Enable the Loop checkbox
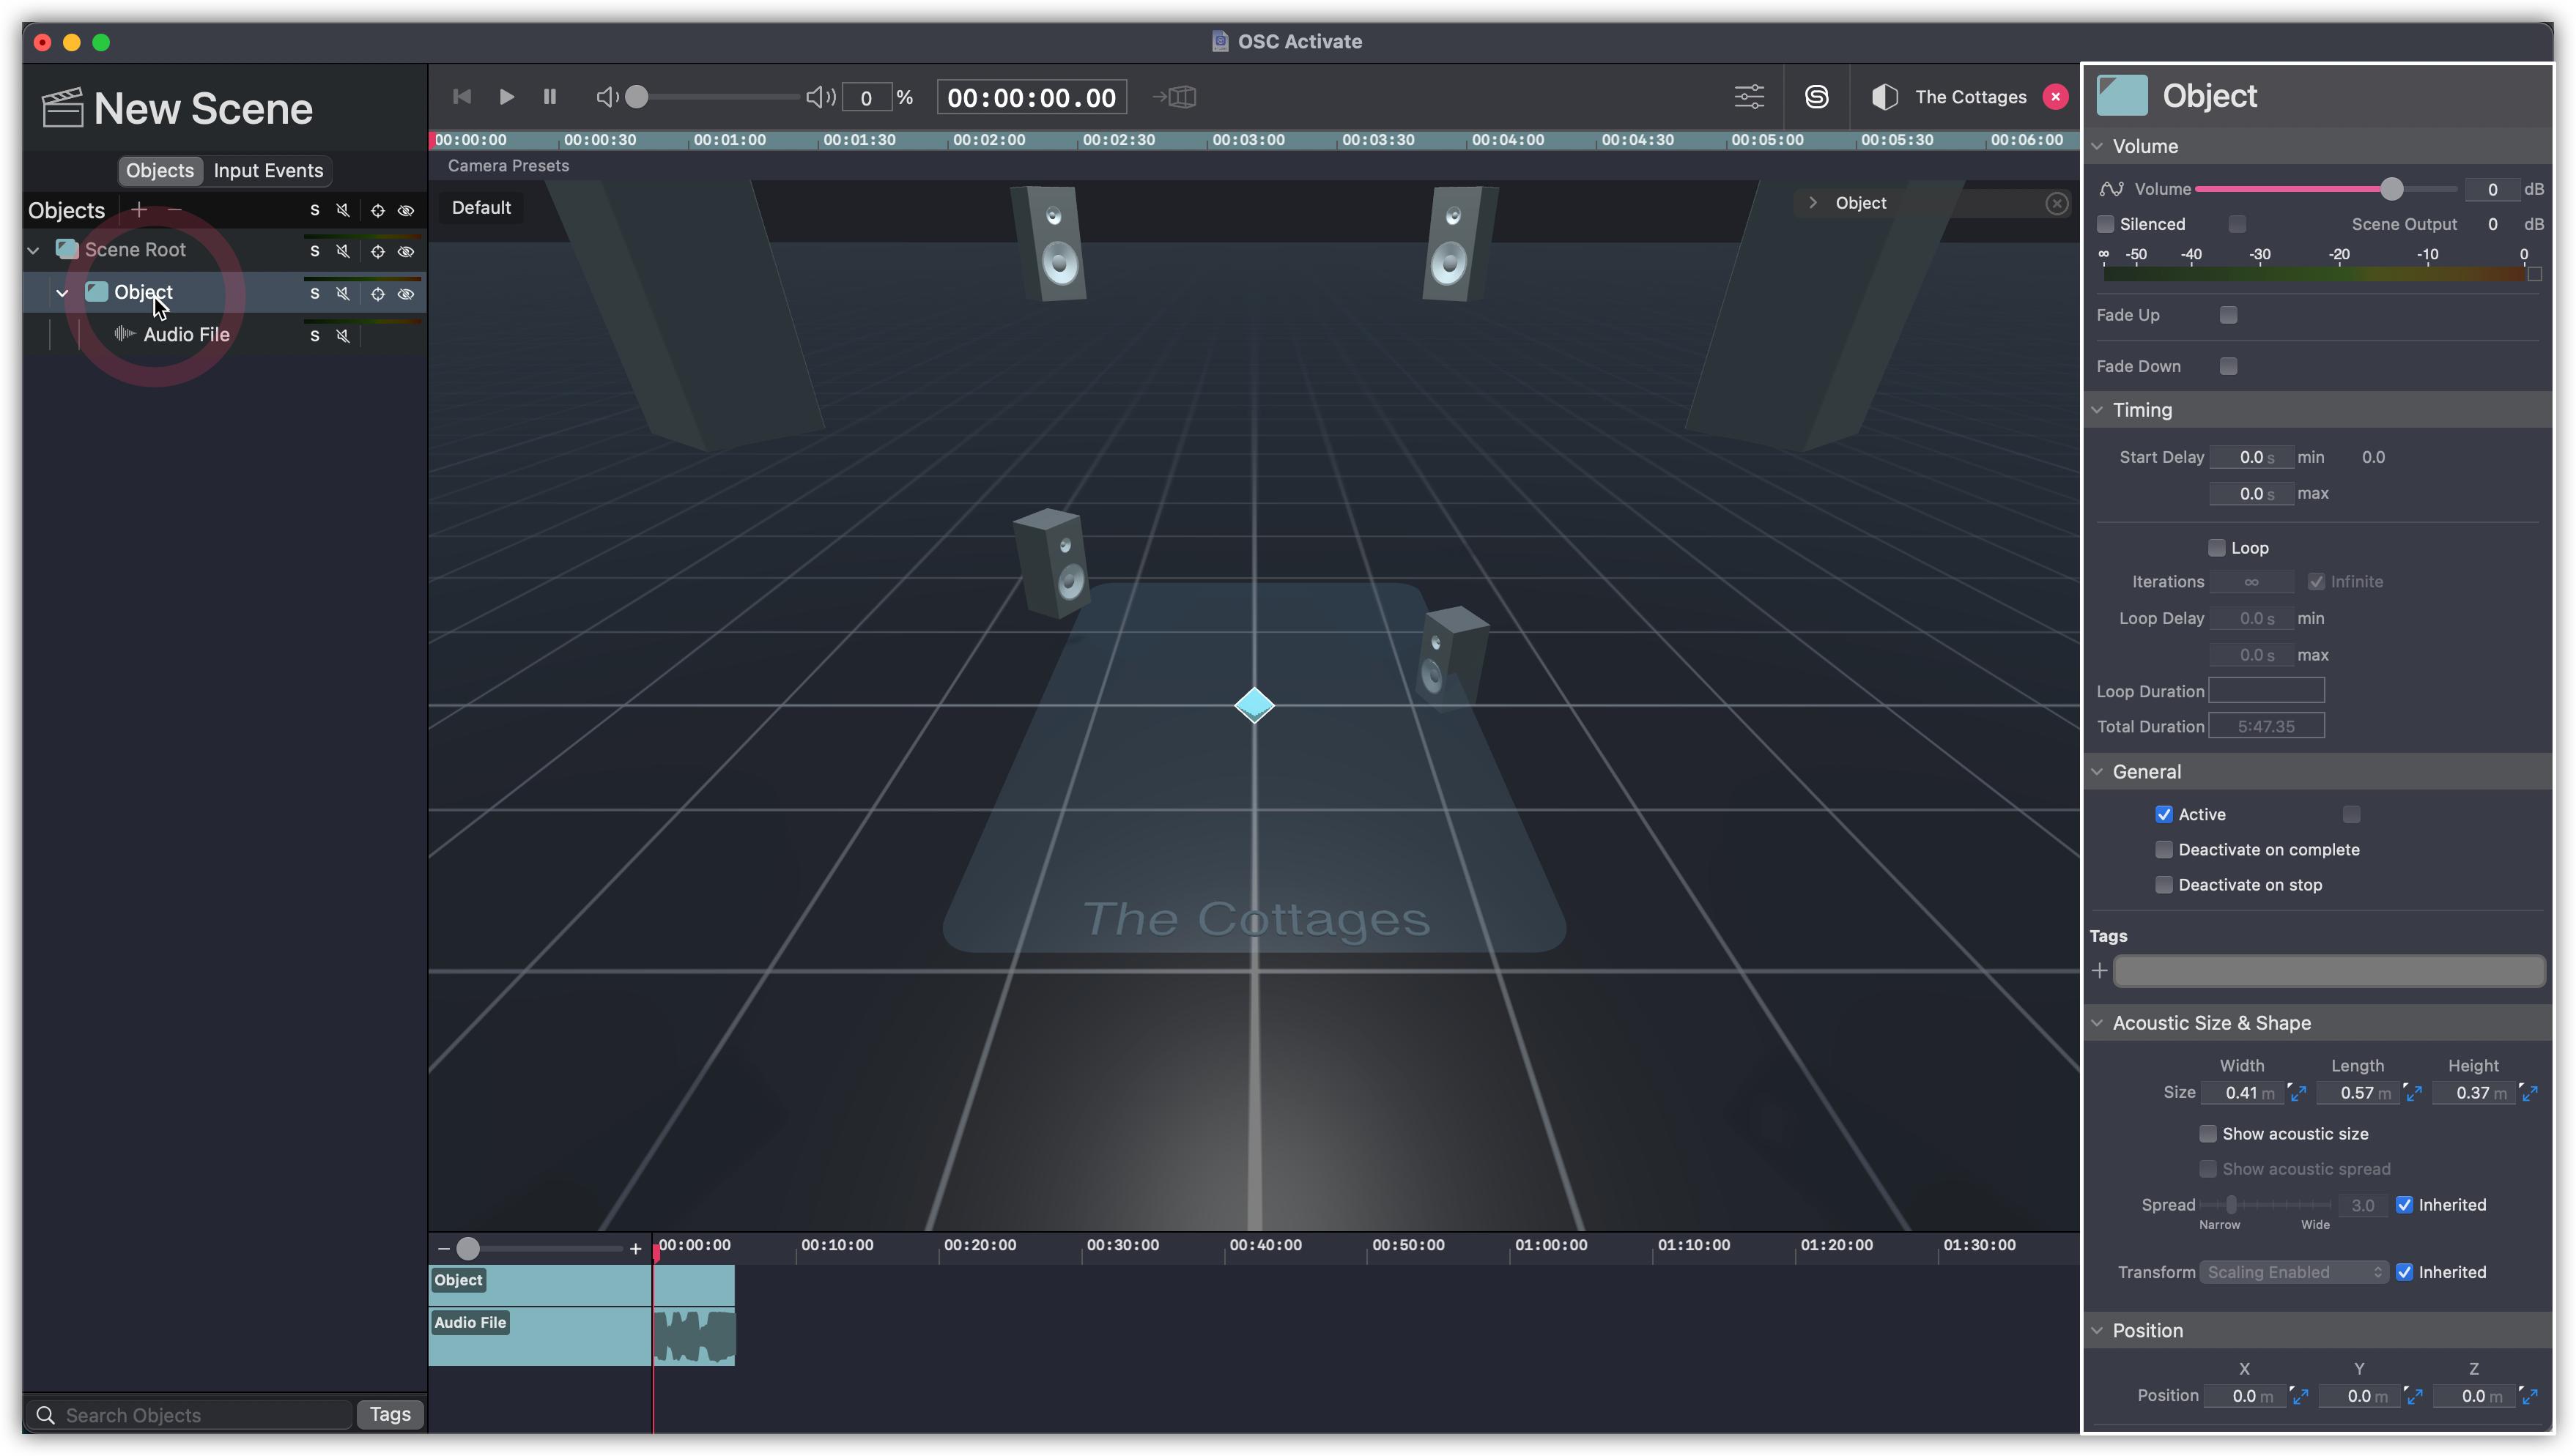 pyautogui.click(x=2216, y=548)
